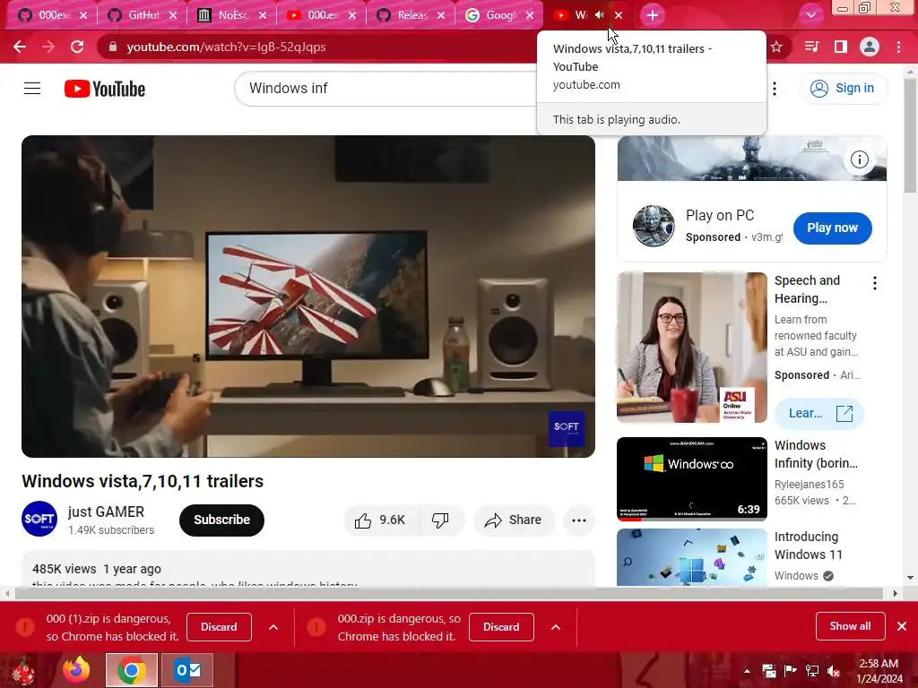Click vertical page scrollbar thumb
918x688 pixels.
pyautogui.click(x=911, y=136)
